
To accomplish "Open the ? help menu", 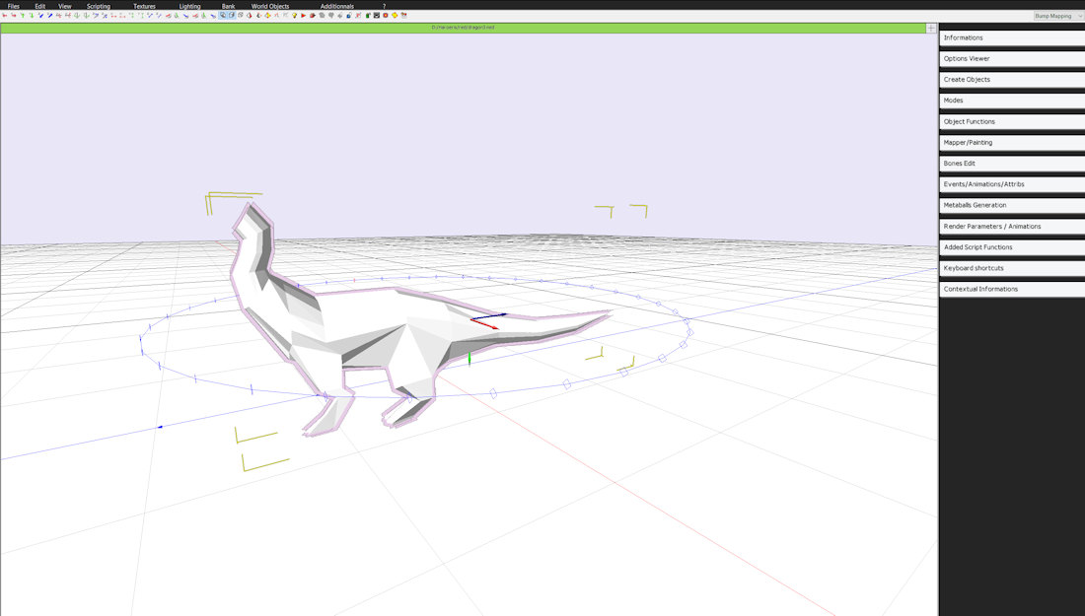I will [384, 6].
